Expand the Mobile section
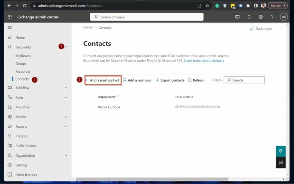Screen dimensions: 294x184 point(66,117)
